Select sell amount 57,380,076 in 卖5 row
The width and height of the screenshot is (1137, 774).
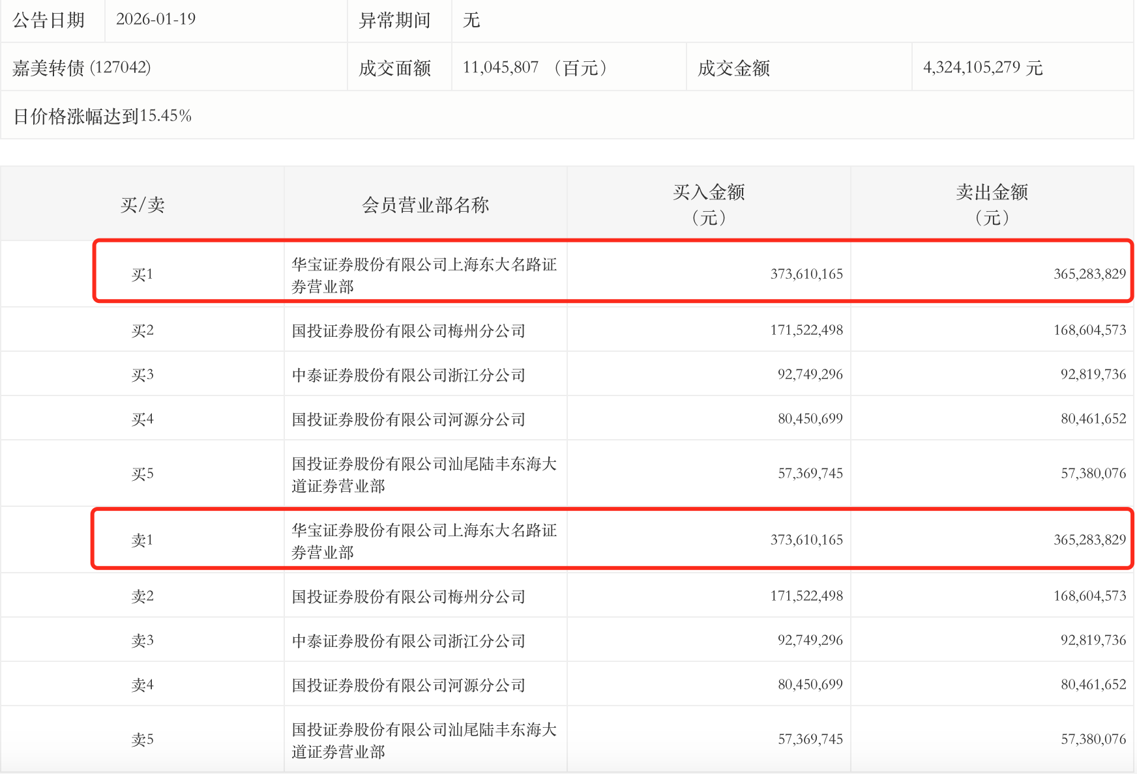point(1093,739)
